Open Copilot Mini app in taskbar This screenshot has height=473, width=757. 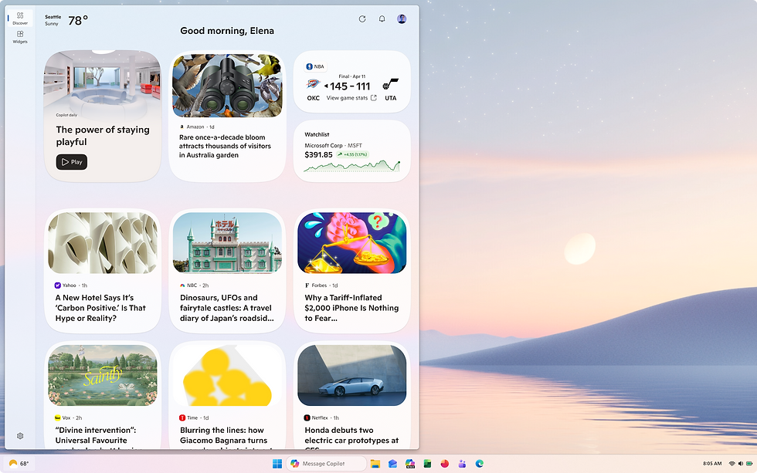(410, 464)
